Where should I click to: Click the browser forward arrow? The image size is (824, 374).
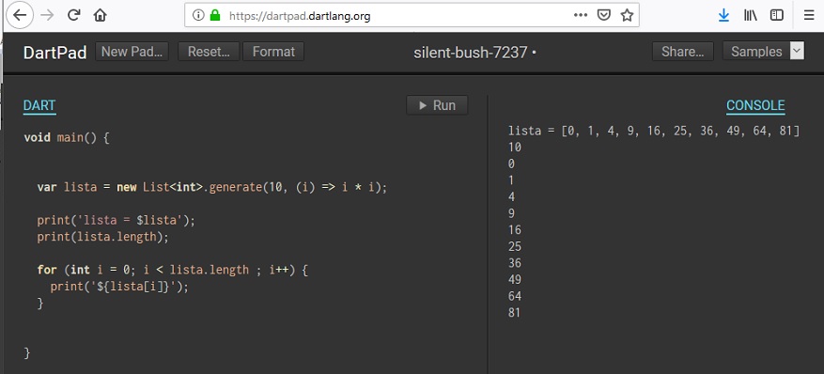[47, 15]
